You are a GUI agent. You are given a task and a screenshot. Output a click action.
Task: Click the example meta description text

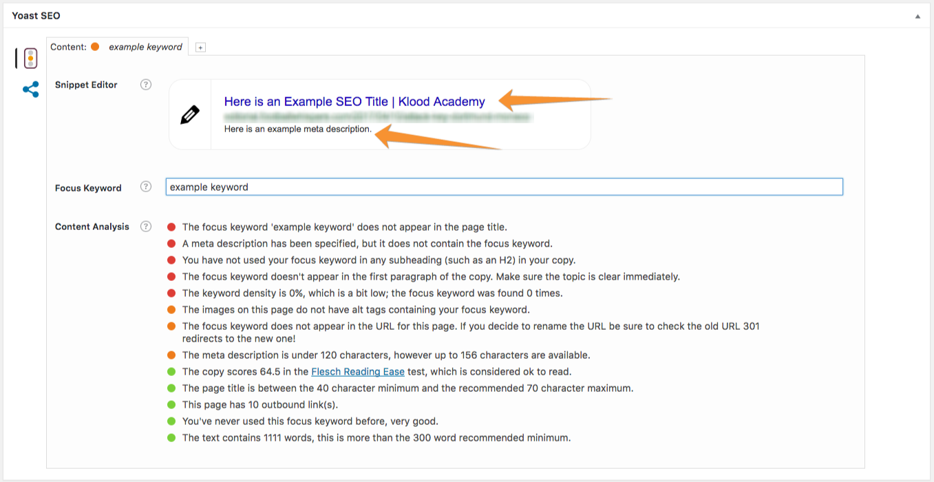(297, 129)
